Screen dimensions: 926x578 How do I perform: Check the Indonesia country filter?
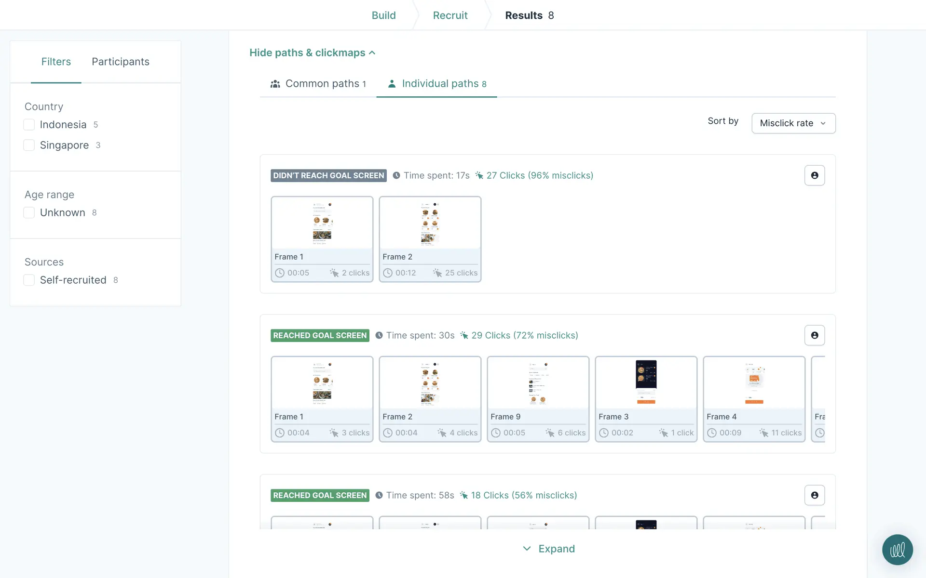29,125
